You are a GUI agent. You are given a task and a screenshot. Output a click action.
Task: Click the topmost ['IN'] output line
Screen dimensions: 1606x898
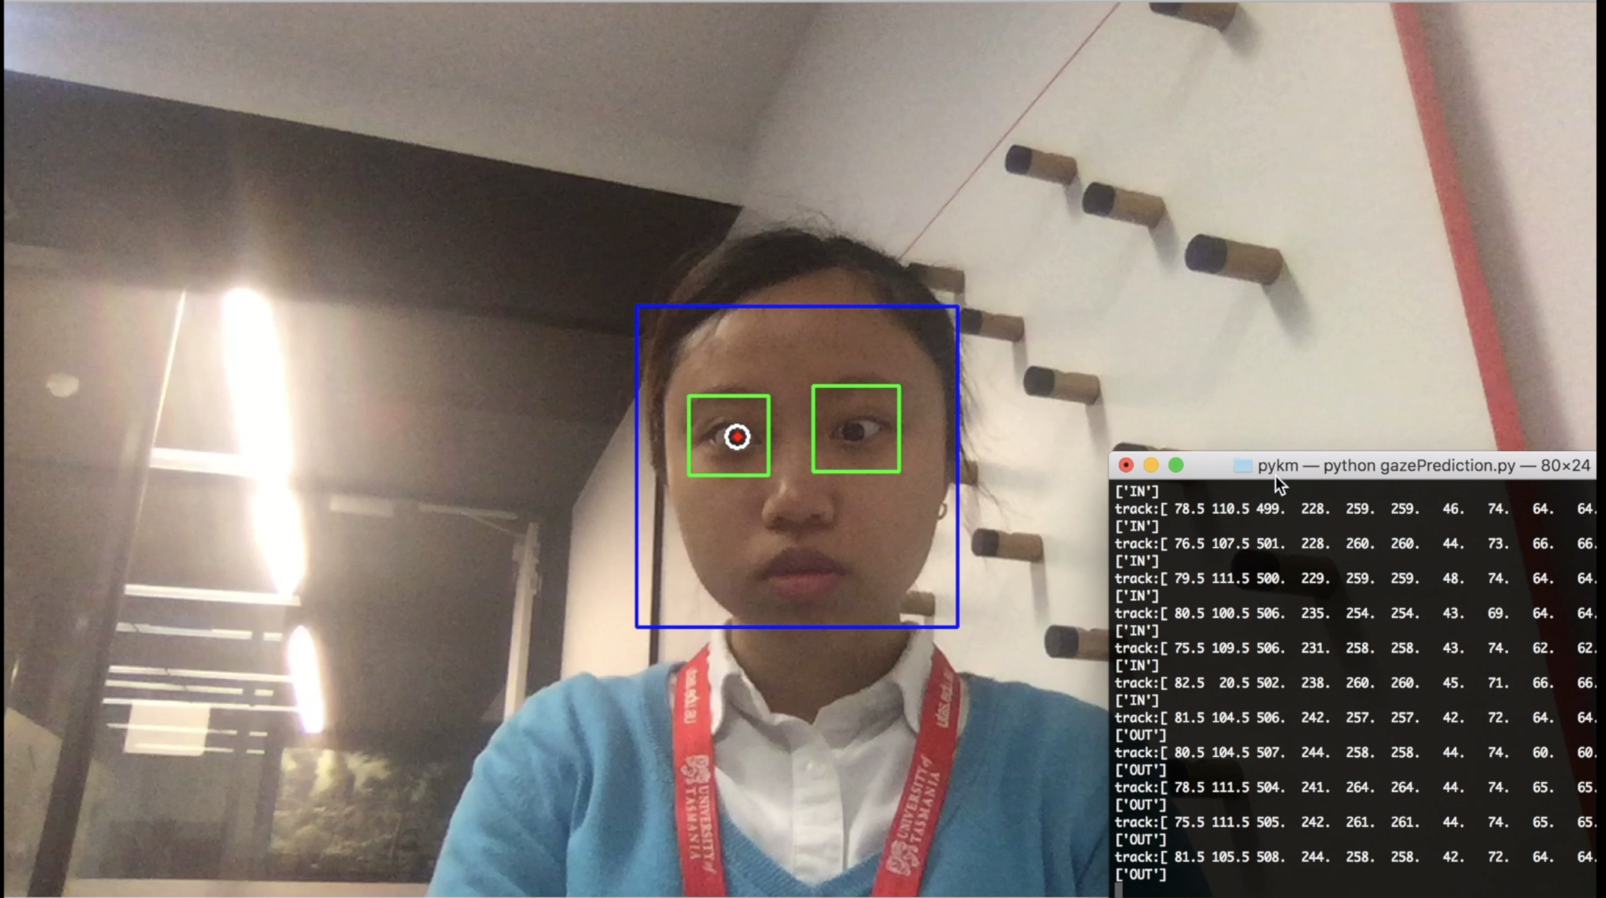tap(1137, 492)
